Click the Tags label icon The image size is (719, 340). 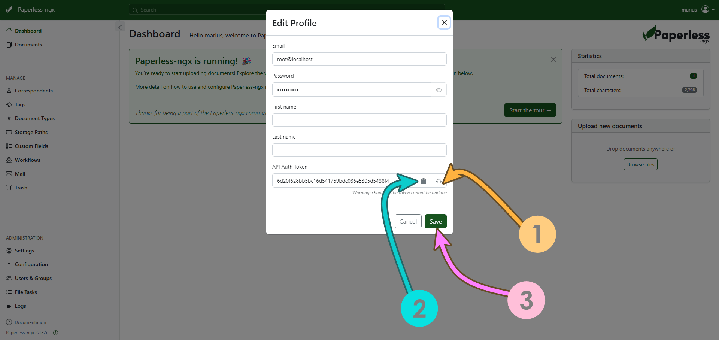[x=9, y=104]
